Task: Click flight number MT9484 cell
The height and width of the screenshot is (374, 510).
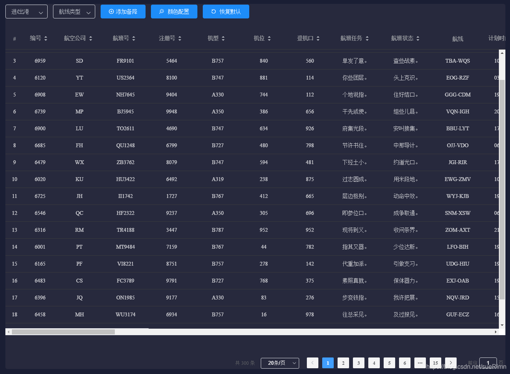Action: (x=126, y=247)
